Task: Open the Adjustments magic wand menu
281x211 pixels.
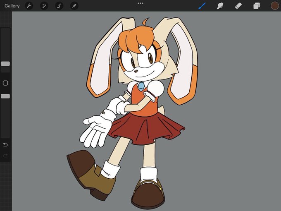Action: click(x=44, y=6)
